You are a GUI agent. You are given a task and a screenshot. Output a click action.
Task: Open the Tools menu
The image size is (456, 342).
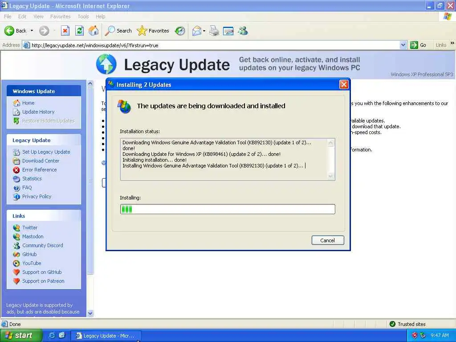tap(83, 16)
